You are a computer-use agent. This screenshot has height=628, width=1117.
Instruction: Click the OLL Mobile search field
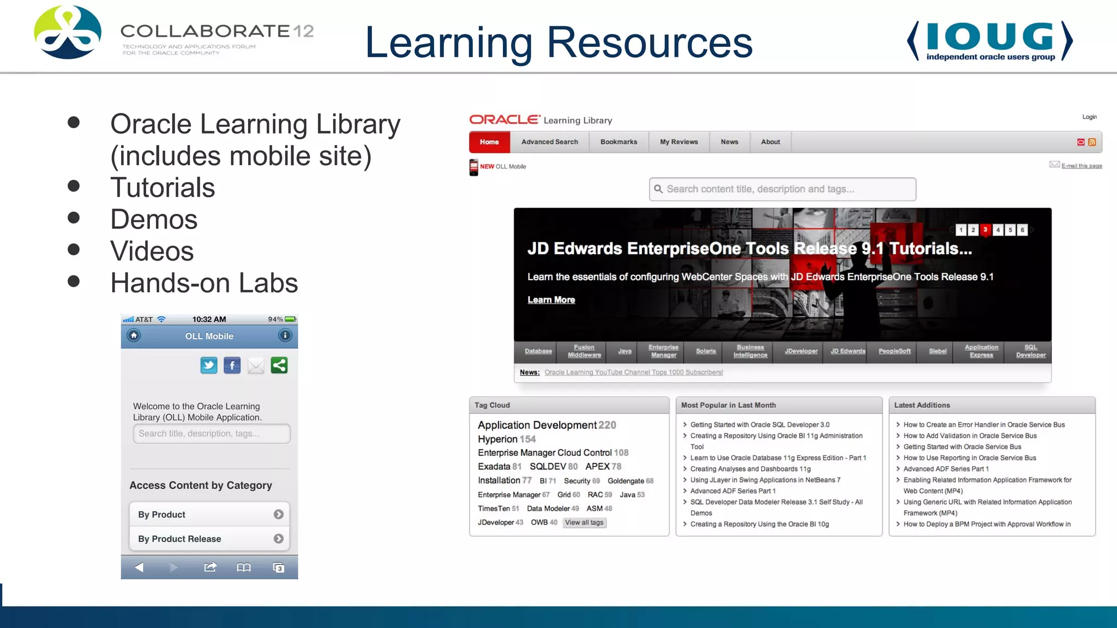(212, 433)
